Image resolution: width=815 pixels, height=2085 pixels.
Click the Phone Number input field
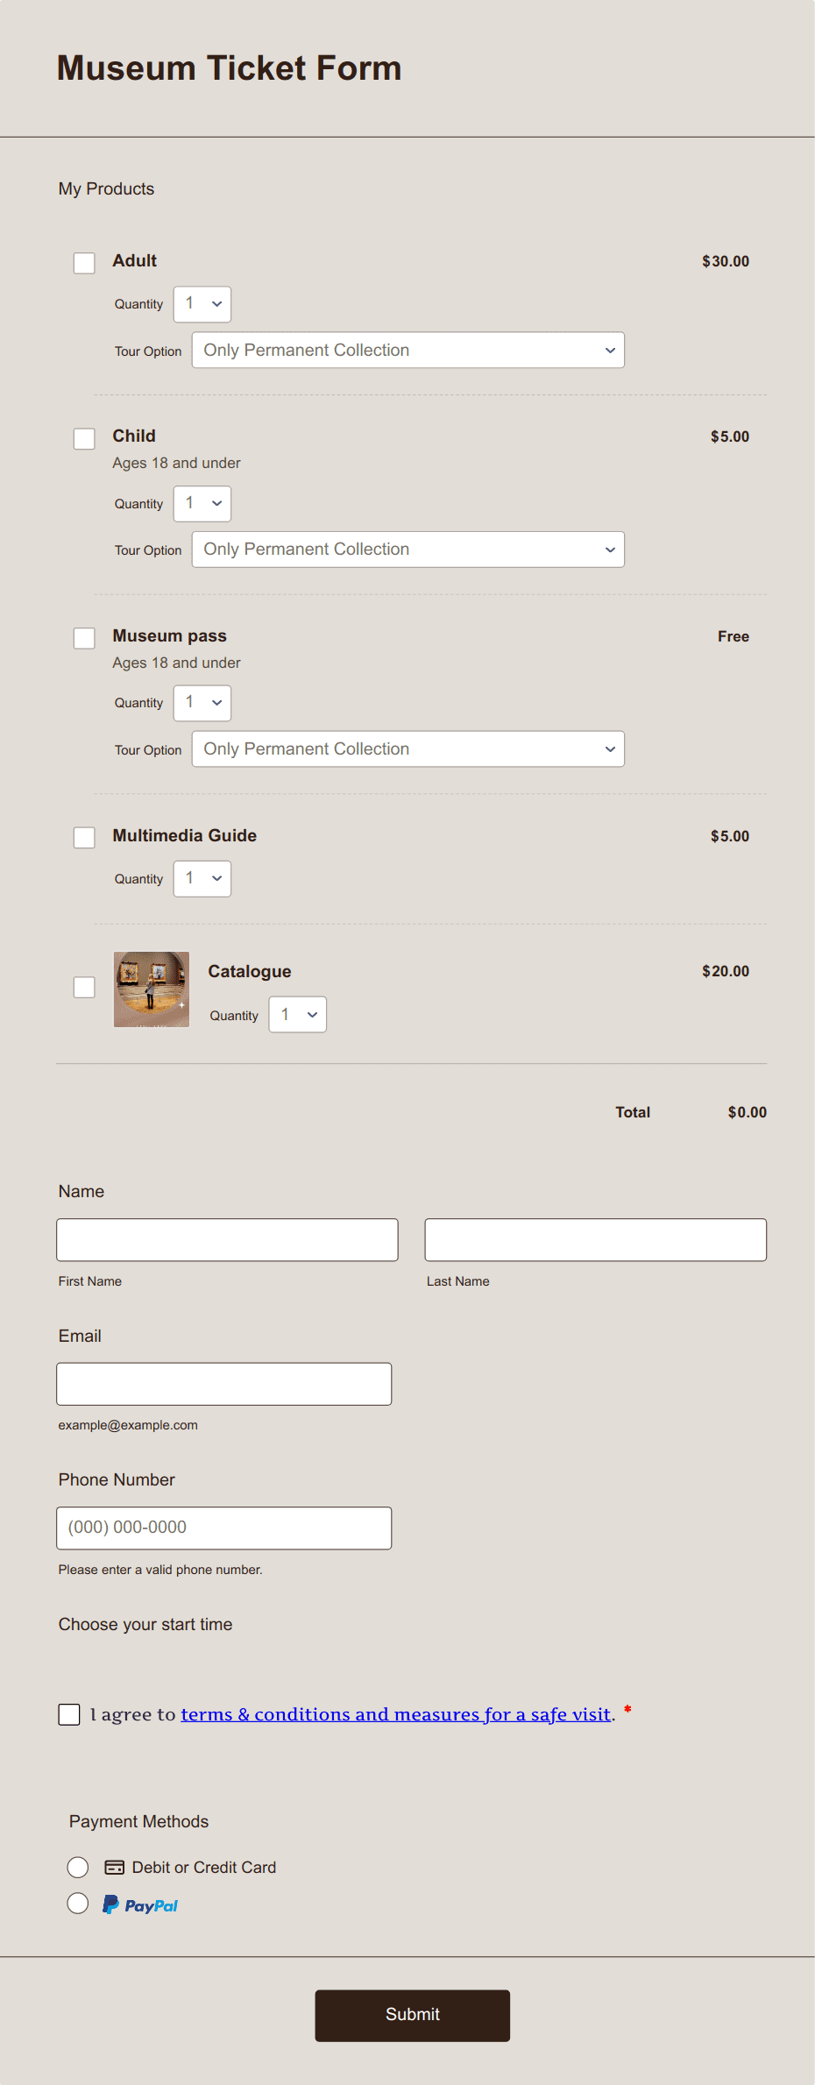(x=223, y=1528)
